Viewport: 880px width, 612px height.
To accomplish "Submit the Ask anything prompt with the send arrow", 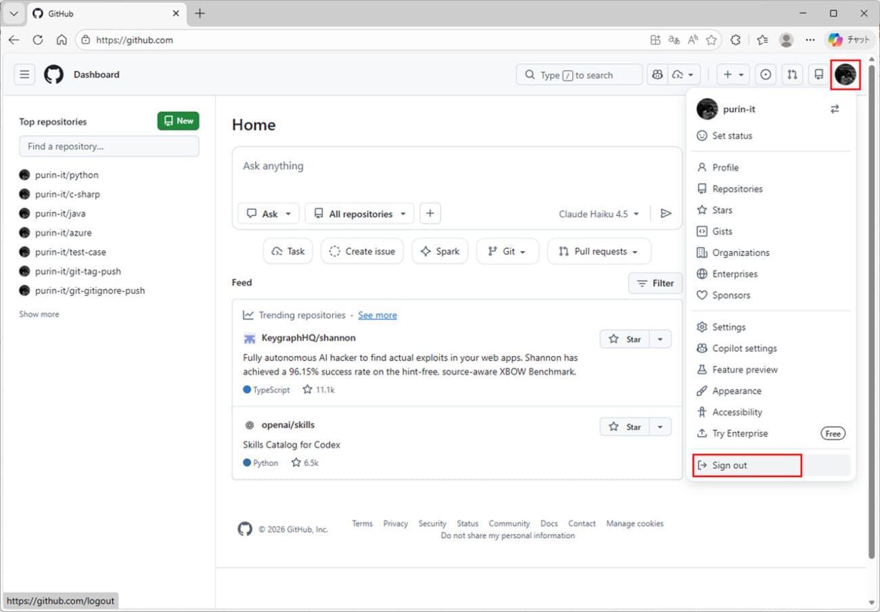I will click(665, 213).
